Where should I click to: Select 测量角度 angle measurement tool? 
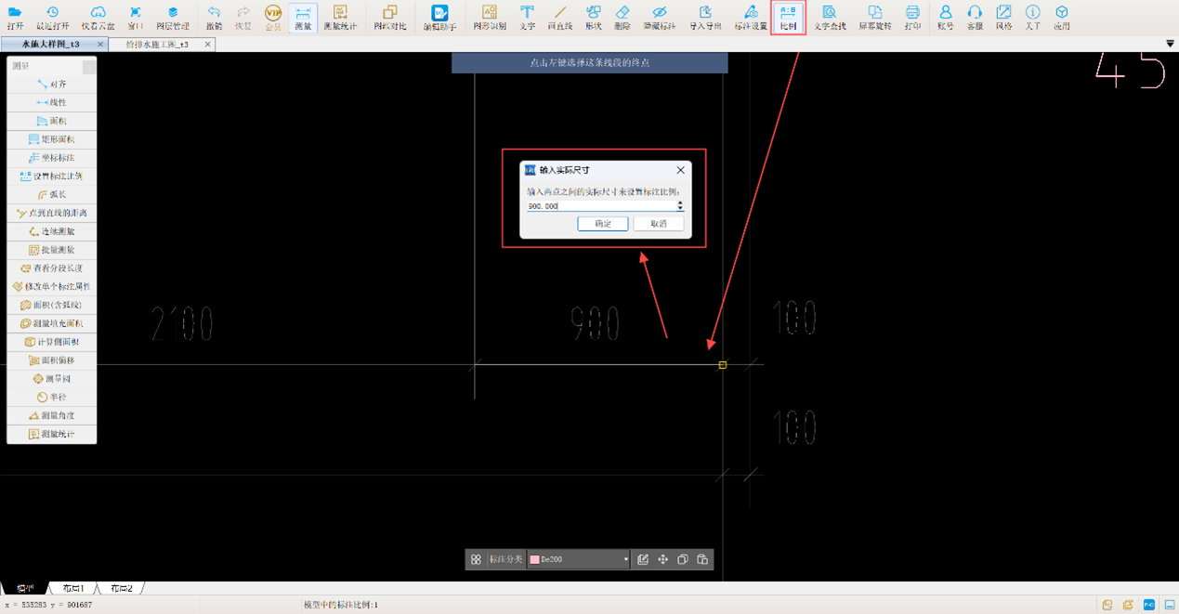pos(52,415)
